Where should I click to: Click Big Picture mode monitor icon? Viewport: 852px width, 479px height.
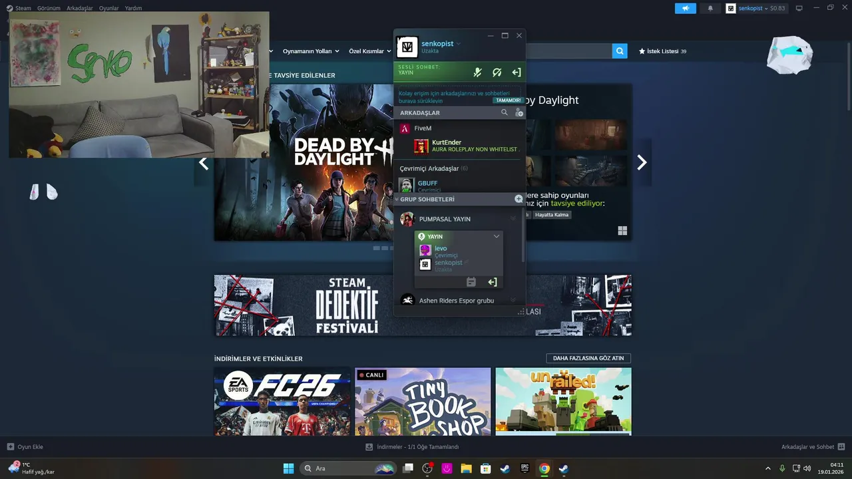pos(799,8)
